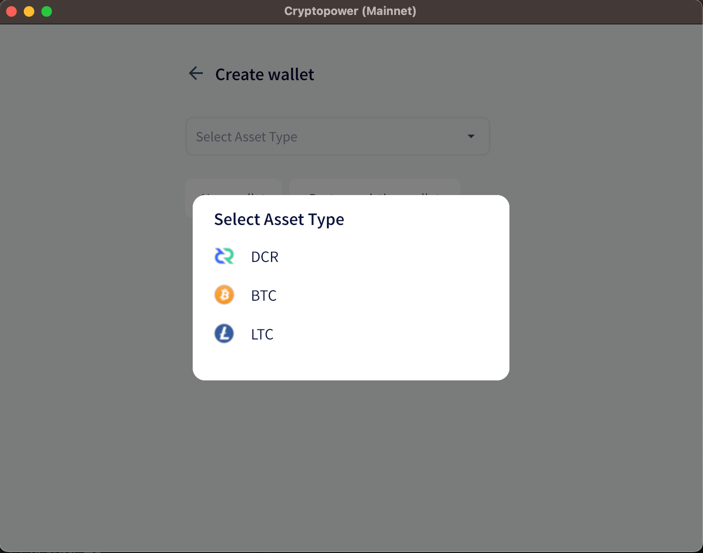Click the Cryptopower (Mainnet) title bar text

click(x=350, y=11)
